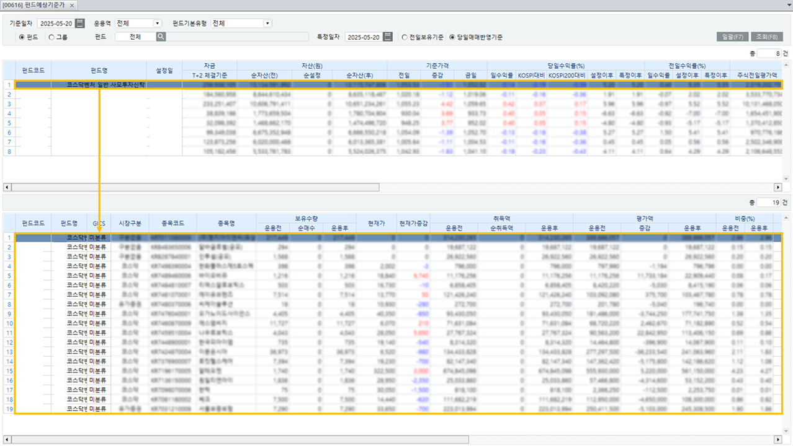
Task: Open the 특정일자 calendar picker
Action: pyautogui.click(x=388, y=37)
